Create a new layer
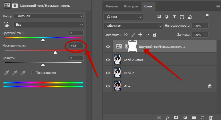221x120 pixels. tap(202, 117)
